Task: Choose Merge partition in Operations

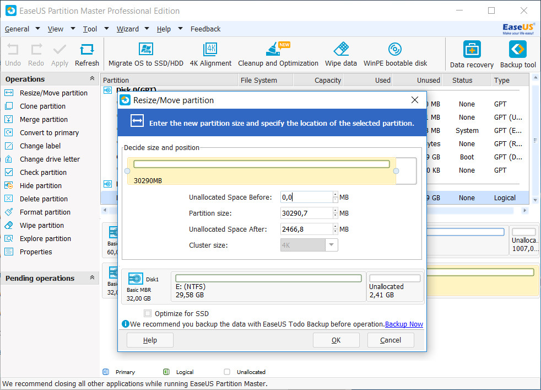Action: tap(44, 120)
